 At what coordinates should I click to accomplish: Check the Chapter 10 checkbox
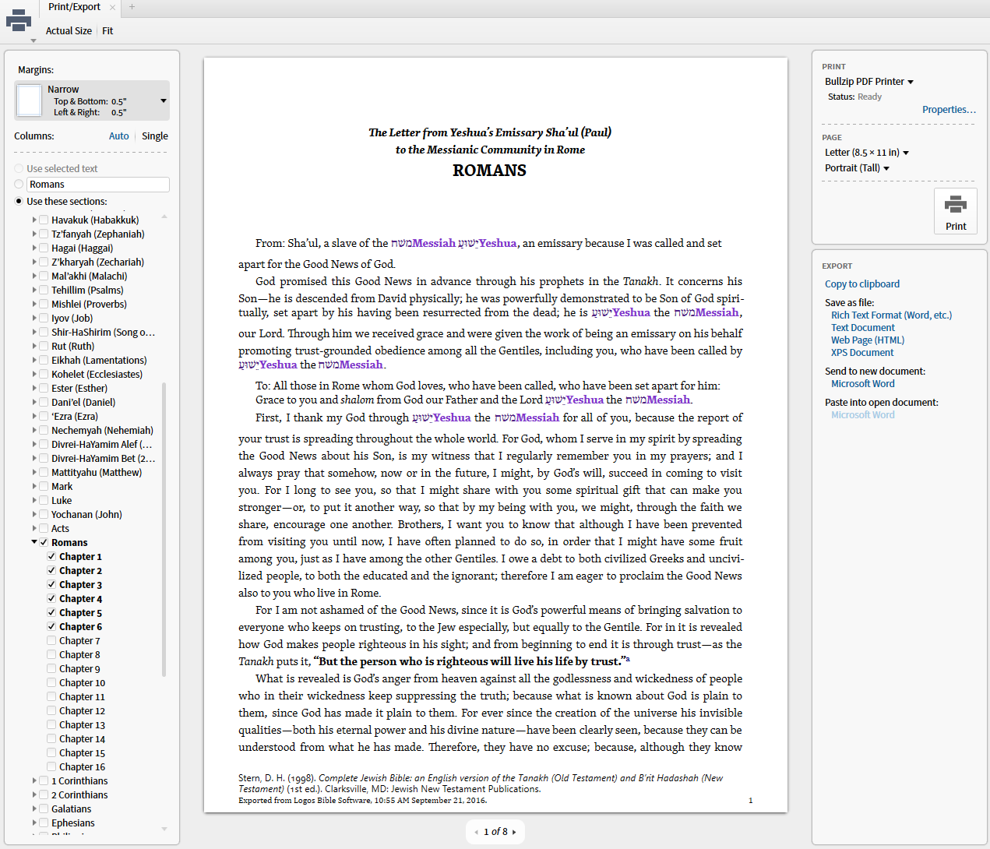[51, 682]
